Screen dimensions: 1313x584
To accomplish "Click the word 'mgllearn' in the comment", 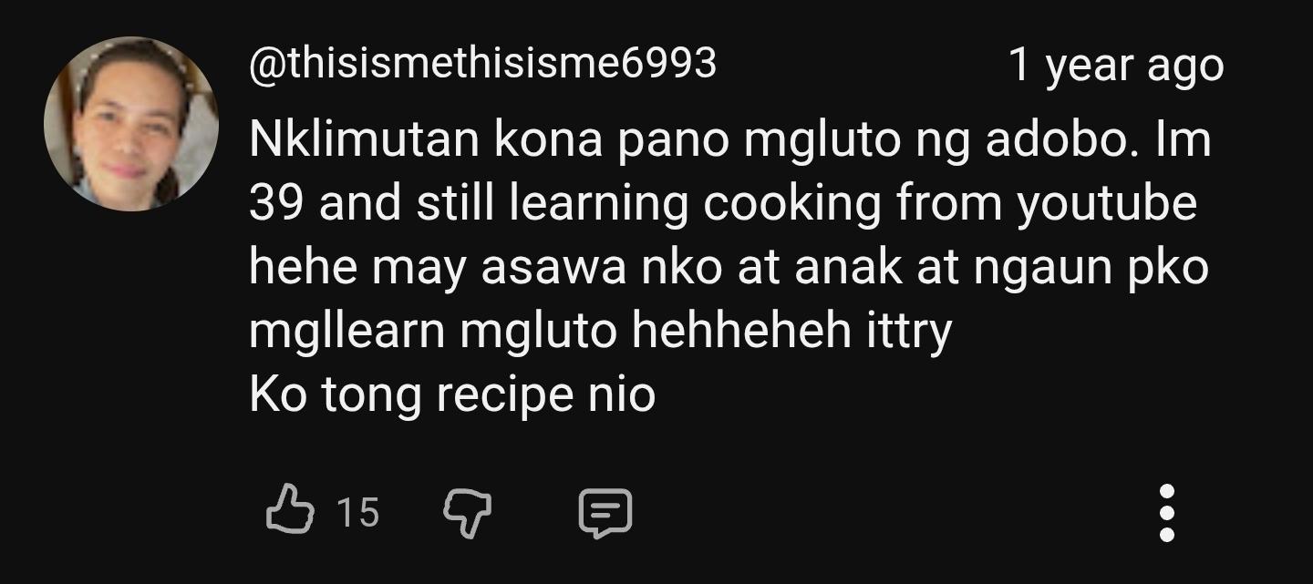I will [x=346, y=332].
